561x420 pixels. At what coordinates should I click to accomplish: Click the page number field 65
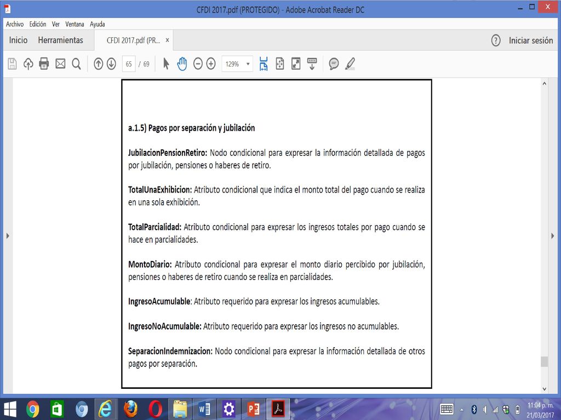click(129, 64)
